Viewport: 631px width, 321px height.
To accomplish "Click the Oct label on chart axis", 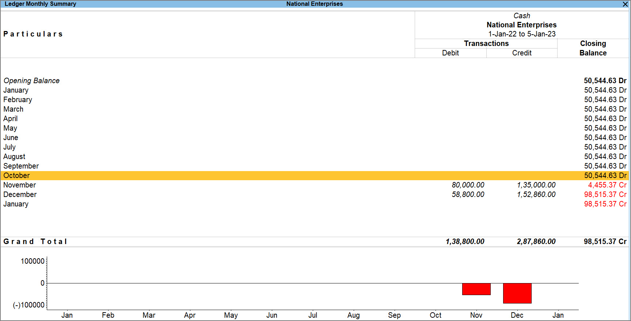I will click(435, 315).
